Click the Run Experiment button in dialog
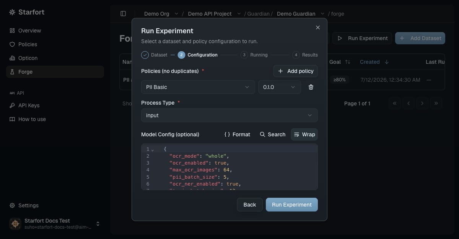Image resolution: width=459 pixels, height=239 pixels. (292, 205)
